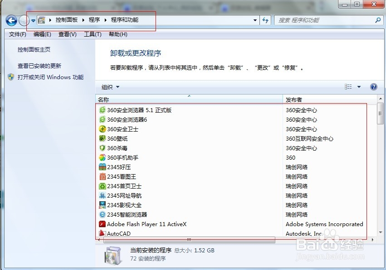Select the 360壁纸 program icon
386x270 pixels.
point(103,138)
